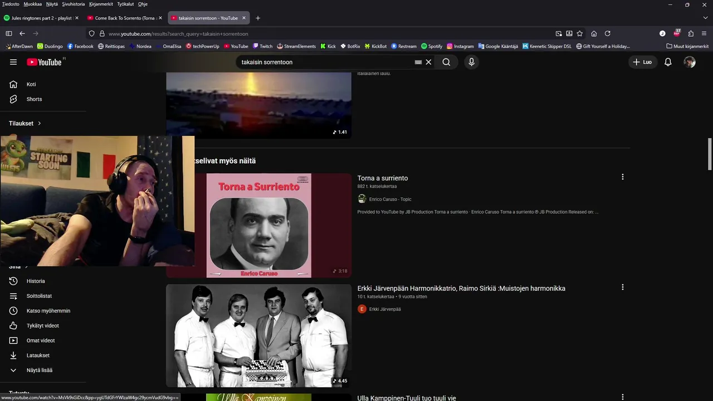713x401 pixels.
Task: Open the Twitch bookmark
Action: pyautogui.click(x=262, y=46)
